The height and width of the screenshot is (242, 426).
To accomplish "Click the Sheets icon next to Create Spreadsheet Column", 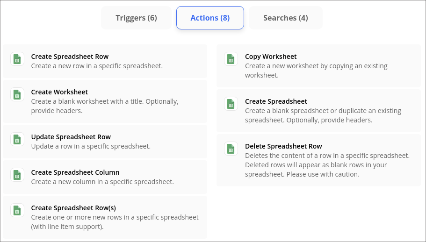I will pyautogui.click(x=17, y=175).
